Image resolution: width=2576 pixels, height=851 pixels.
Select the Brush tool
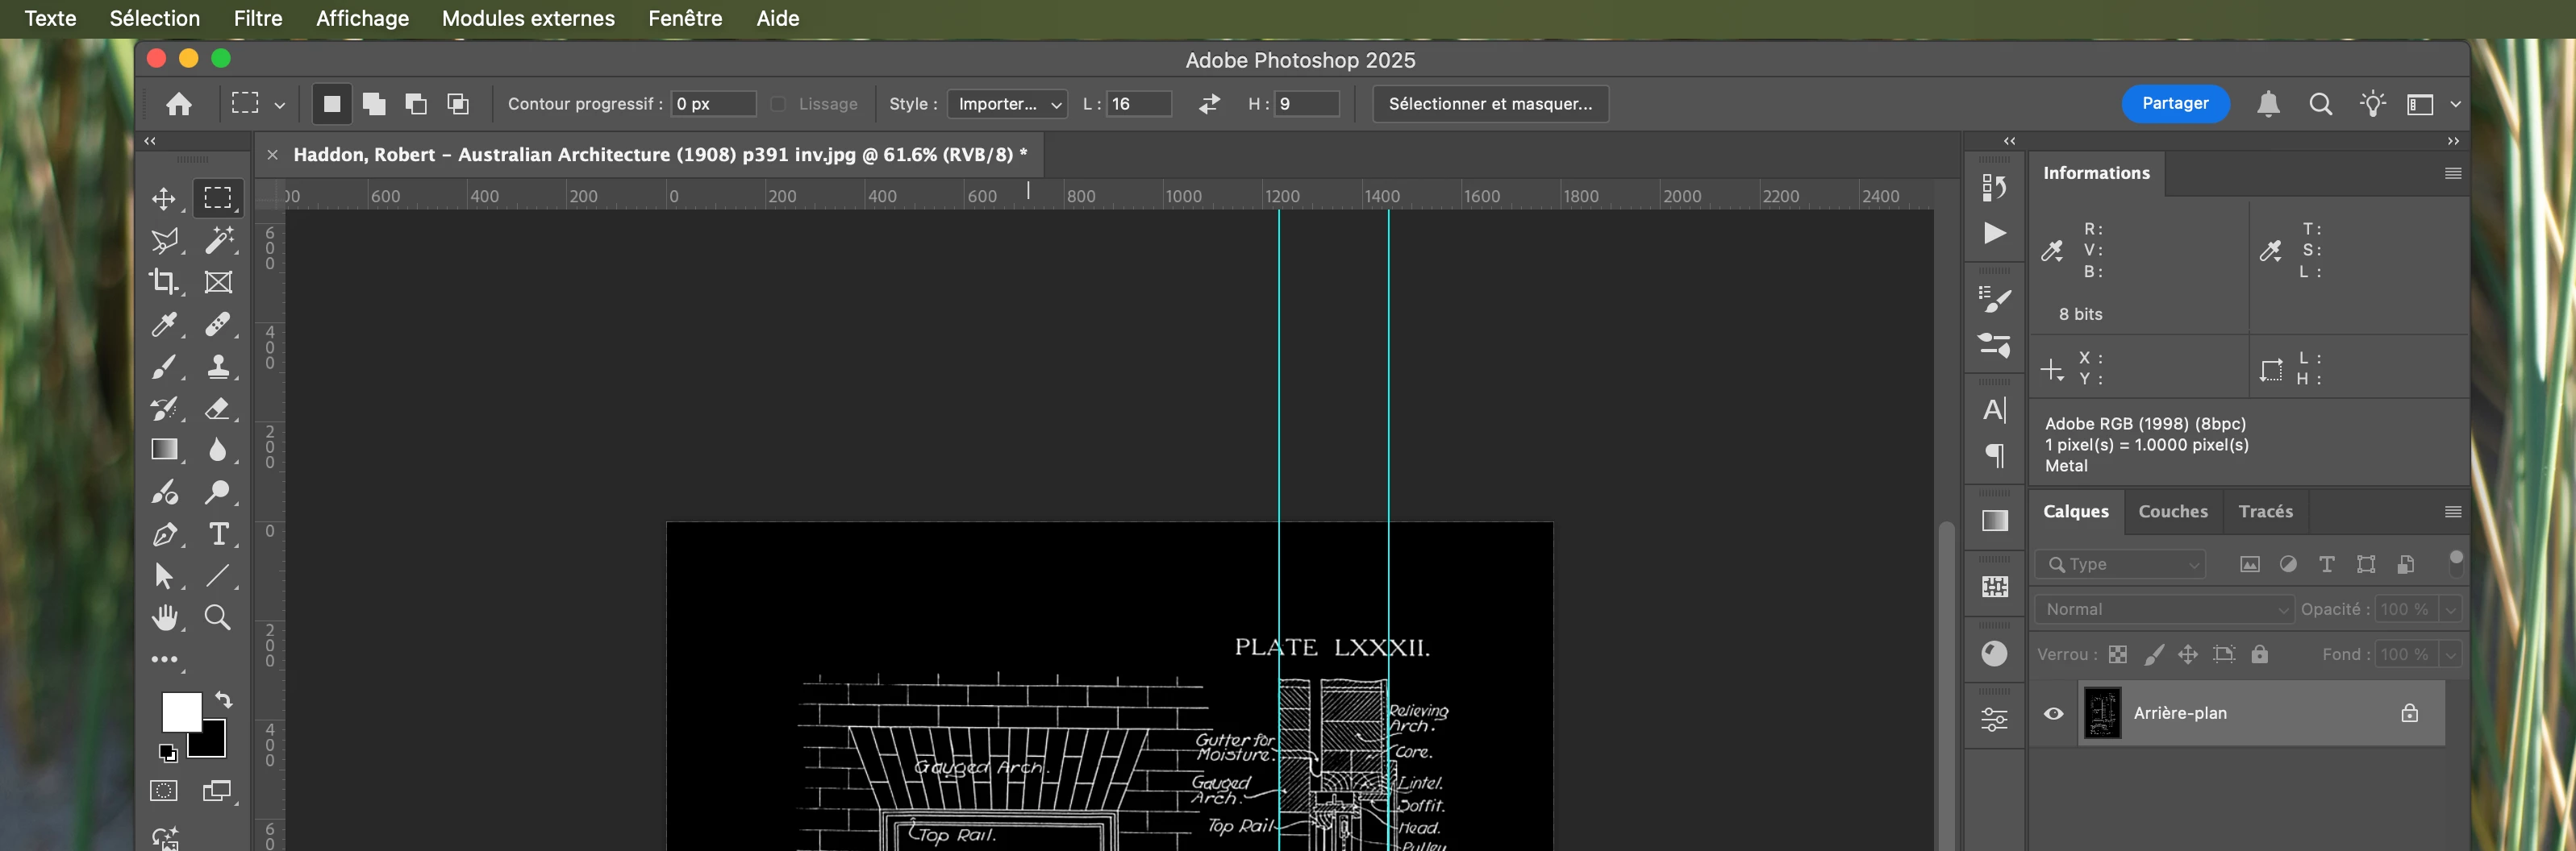(164, 367)
